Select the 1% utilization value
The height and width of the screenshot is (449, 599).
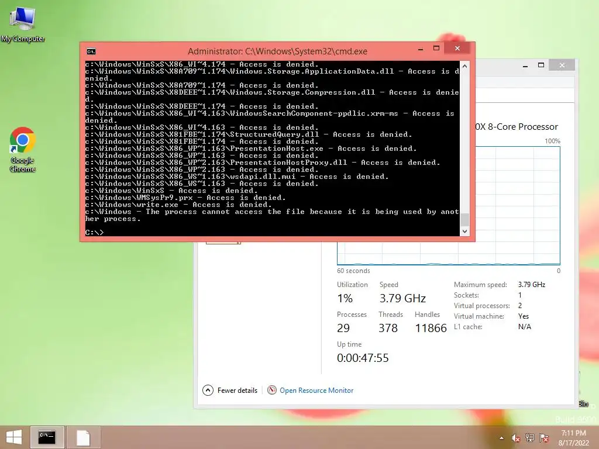(345, 298)
